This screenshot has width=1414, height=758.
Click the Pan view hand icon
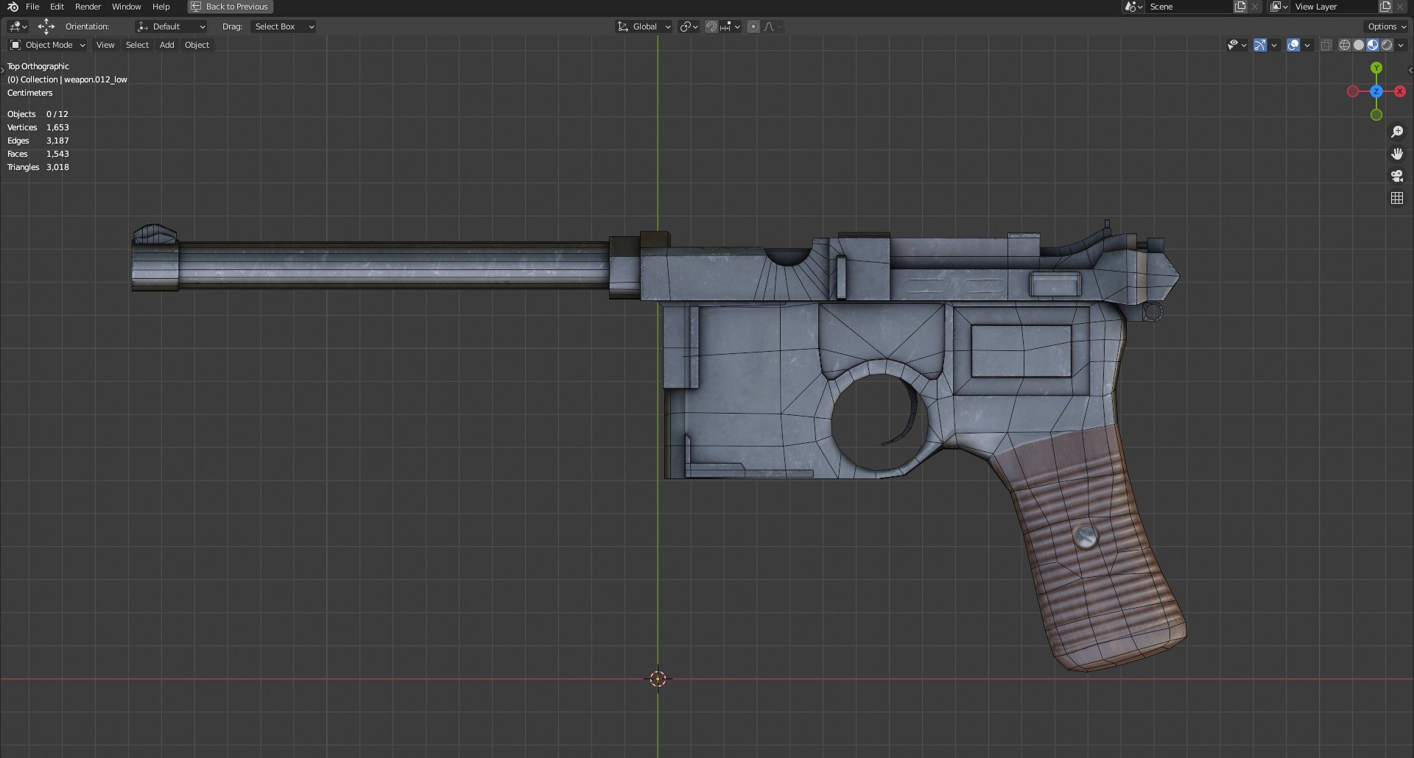(x=1397, y=154)
